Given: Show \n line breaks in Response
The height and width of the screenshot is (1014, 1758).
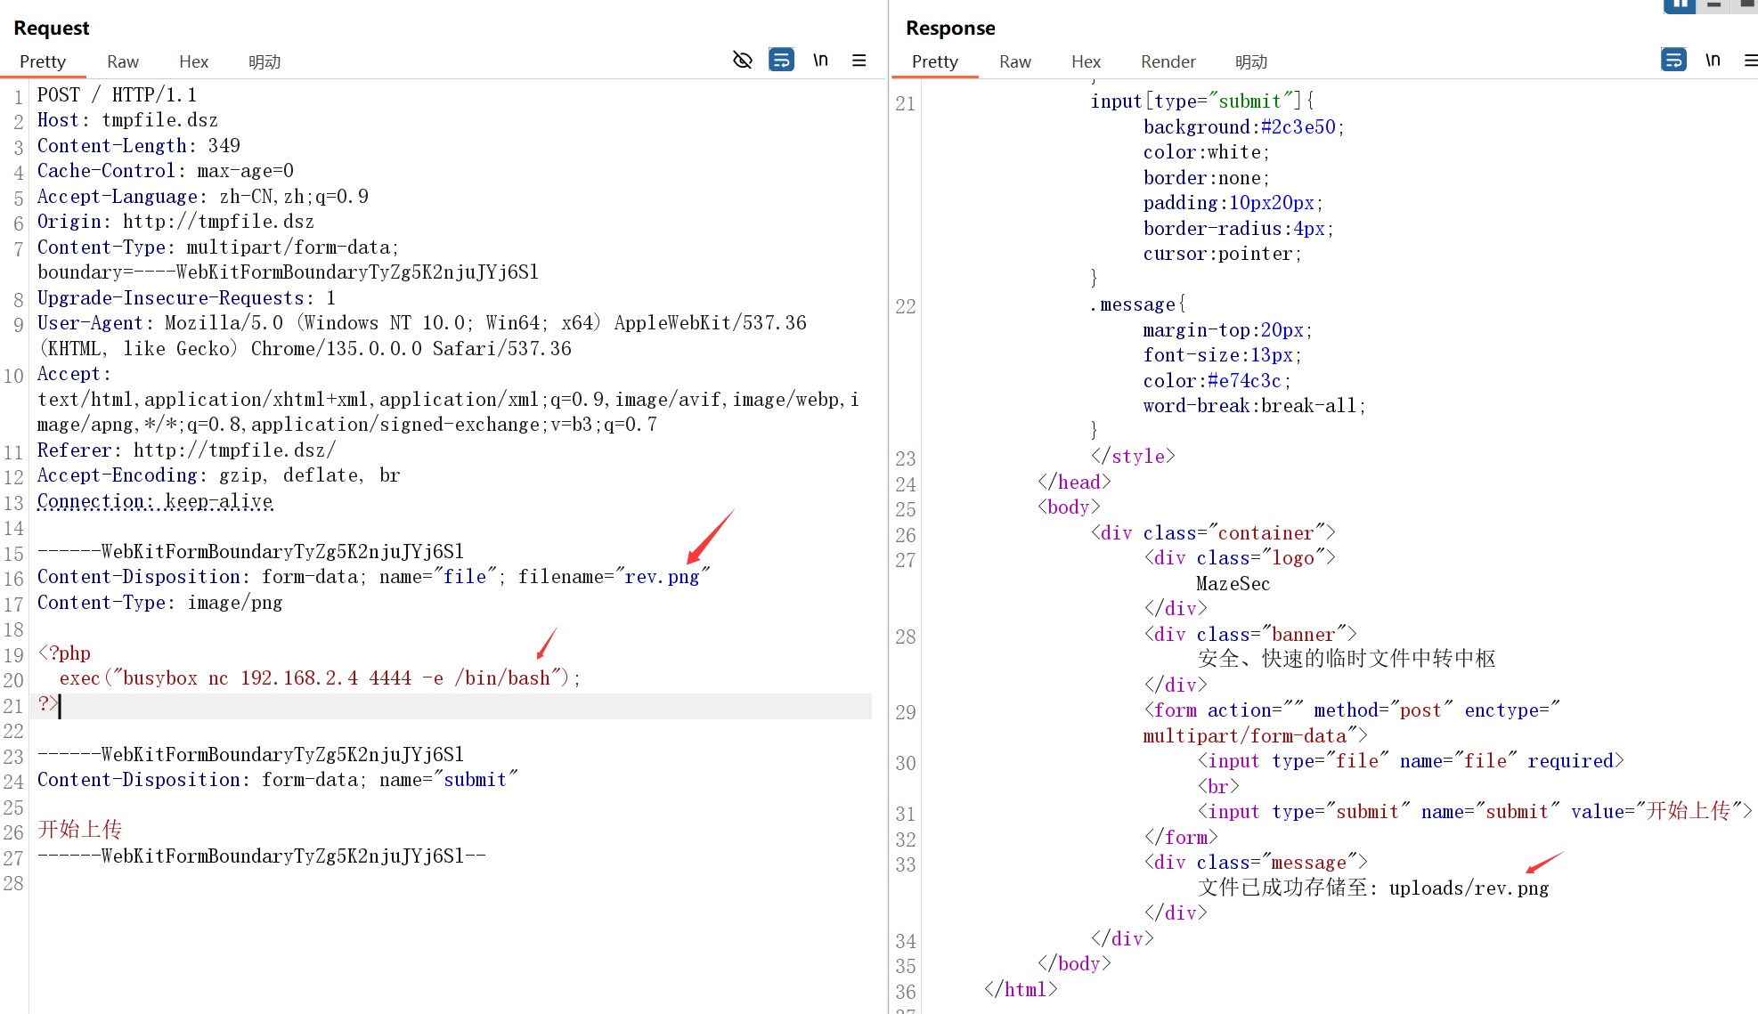Looking at the screenshot, I should [1713, 61].
